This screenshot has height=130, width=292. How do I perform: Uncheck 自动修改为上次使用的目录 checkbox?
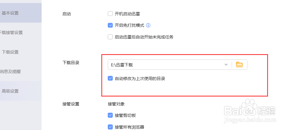click(110, 79)
